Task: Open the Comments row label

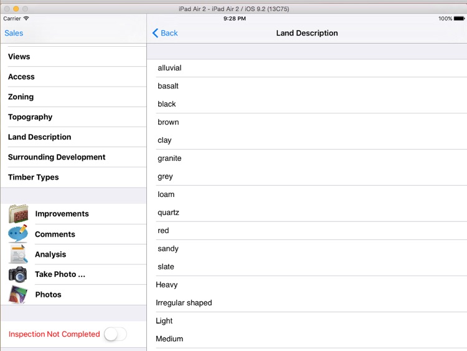Action: [55, 234]
